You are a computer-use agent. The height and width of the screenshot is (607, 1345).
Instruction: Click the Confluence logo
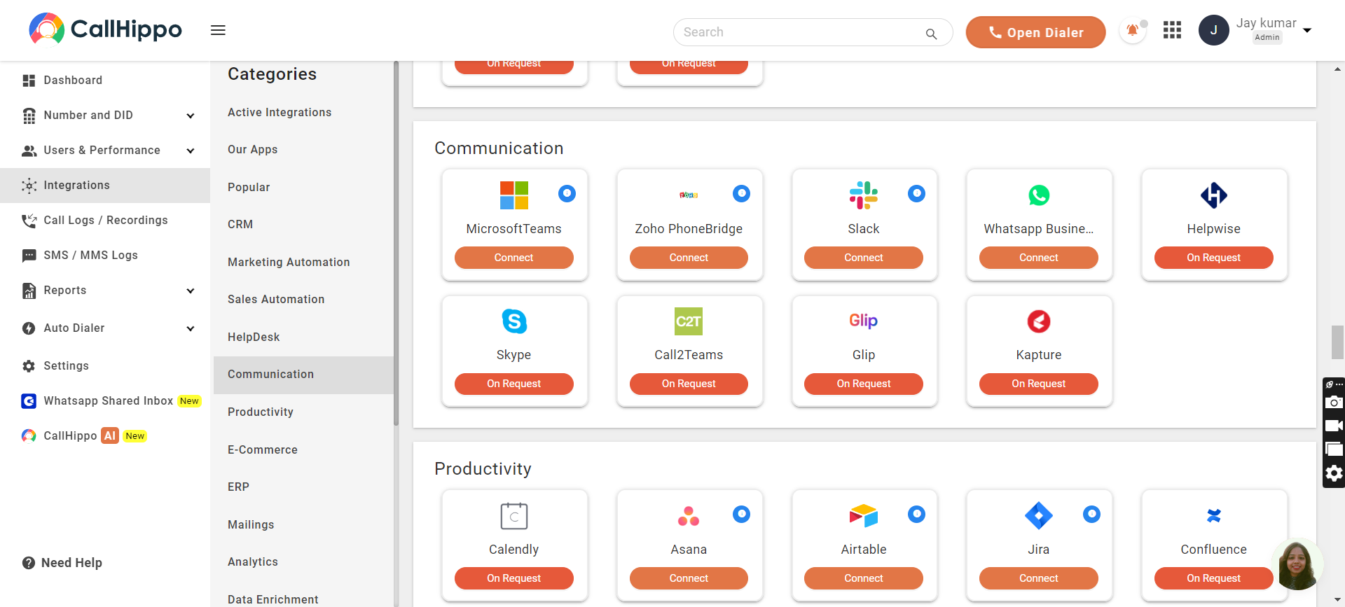tap(1213, 516)
